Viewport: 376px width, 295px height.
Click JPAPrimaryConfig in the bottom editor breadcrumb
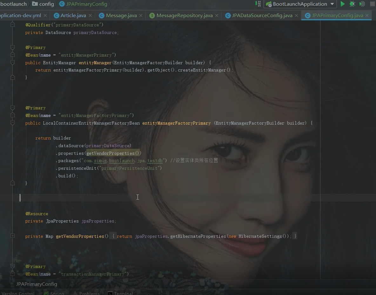click(37, 284)
